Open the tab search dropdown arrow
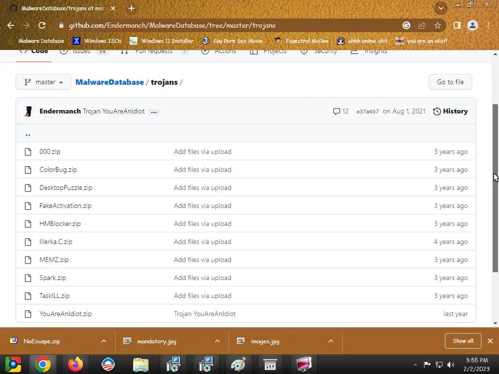Viewport: 499px width, 374px height. click(441, 8)
